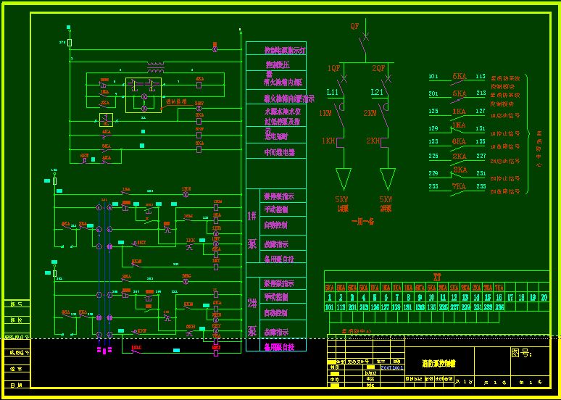
Task: Click wire number 201 in signal list
Action: pos(433,93)
